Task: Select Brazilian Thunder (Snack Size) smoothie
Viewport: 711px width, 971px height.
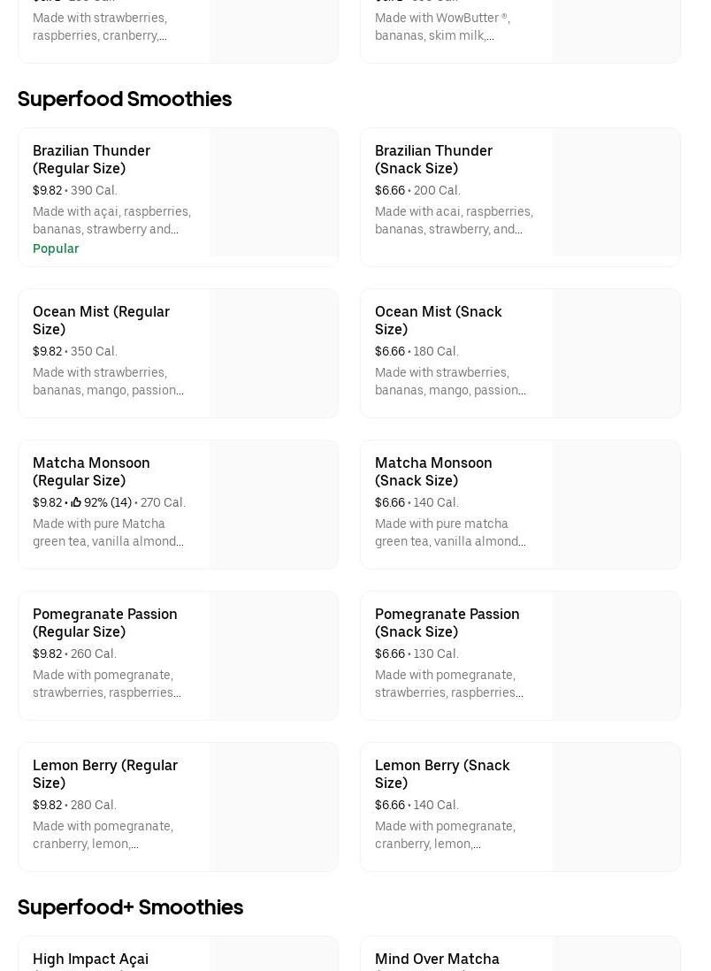Action: pos(433,159)
